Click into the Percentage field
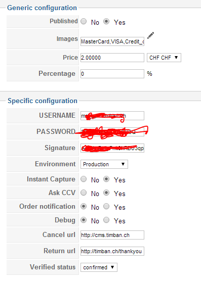201x284 pixels. 112,74
